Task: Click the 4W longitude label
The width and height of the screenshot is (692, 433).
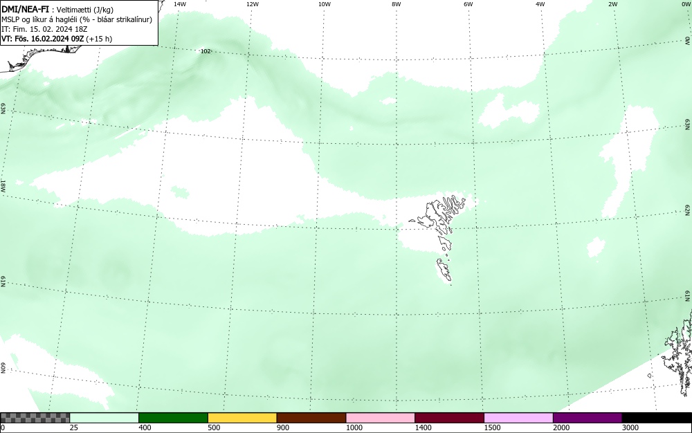Action: 540,4
